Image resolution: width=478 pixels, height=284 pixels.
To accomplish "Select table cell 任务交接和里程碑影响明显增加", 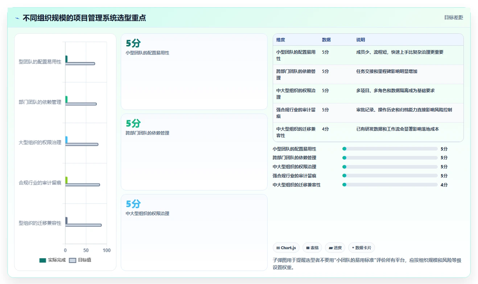I will 387,71.
